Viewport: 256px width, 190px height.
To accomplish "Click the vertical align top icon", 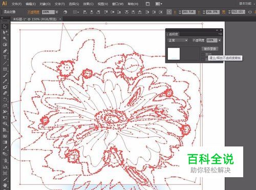I will pyautogui.click(x=106, y=12).
